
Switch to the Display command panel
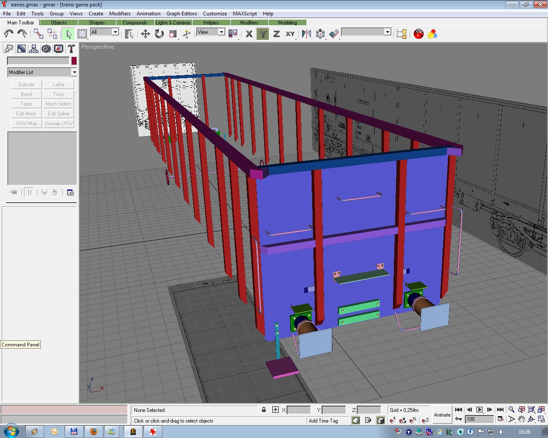pos(59,49)
